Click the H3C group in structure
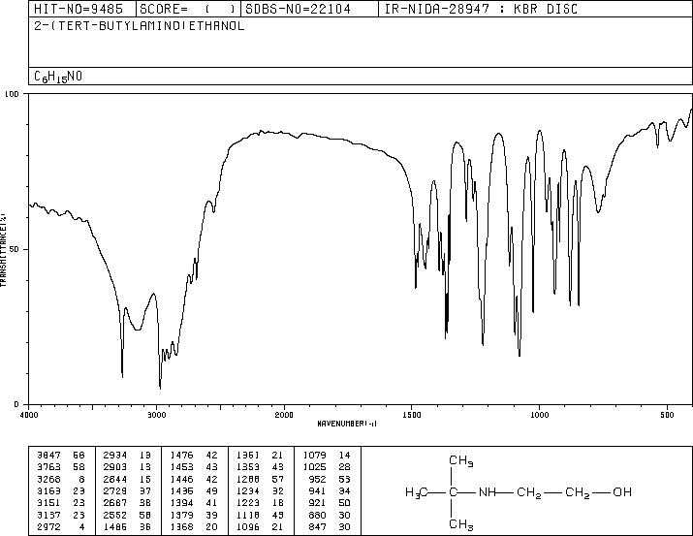This screenshot has width=693, height=536. pos(417,492)
